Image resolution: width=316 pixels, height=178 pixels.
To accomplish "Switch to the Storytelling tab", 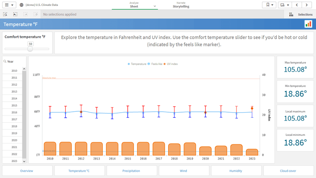I will 181,5.
